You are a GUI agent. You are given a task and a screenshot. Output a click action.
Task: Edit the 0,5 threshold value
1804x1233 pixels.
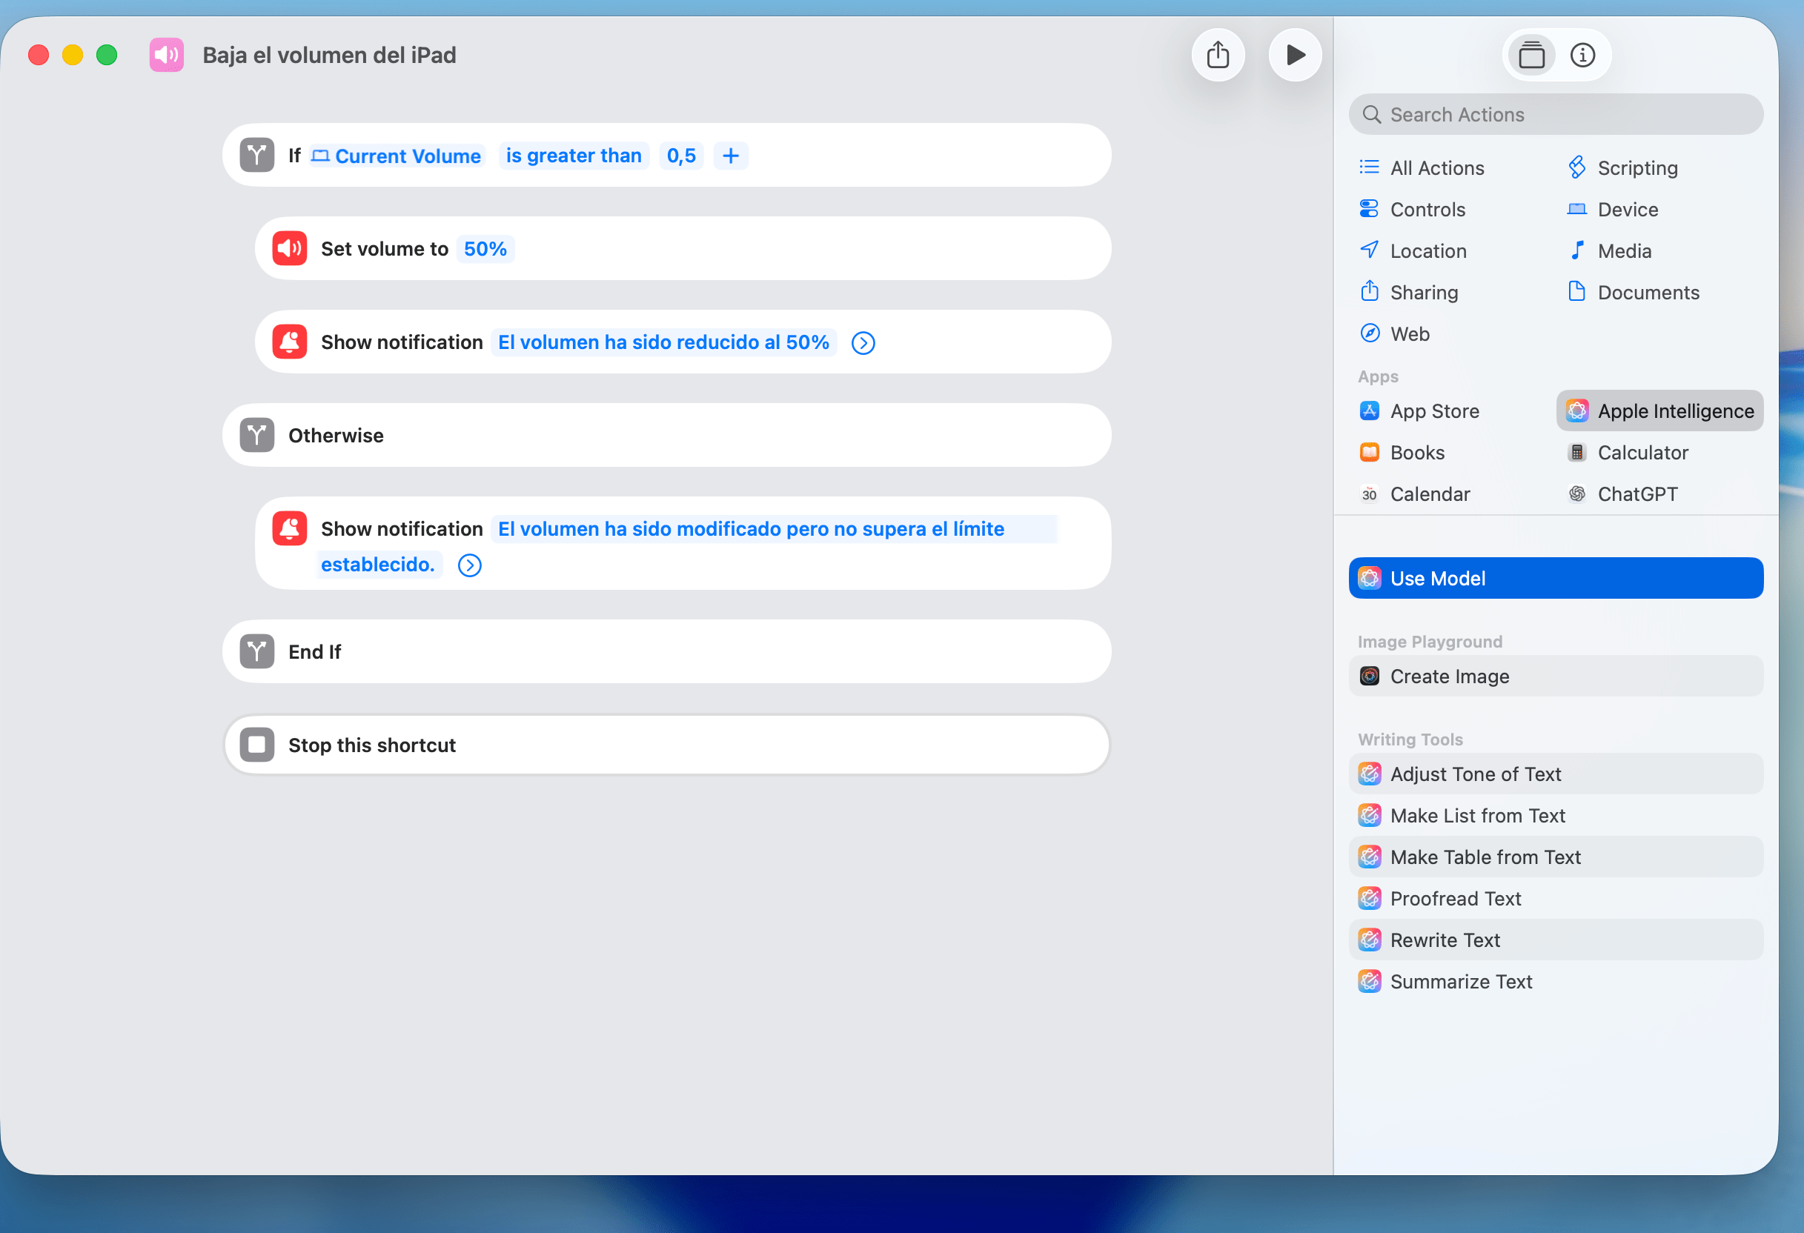coord(681,156)
